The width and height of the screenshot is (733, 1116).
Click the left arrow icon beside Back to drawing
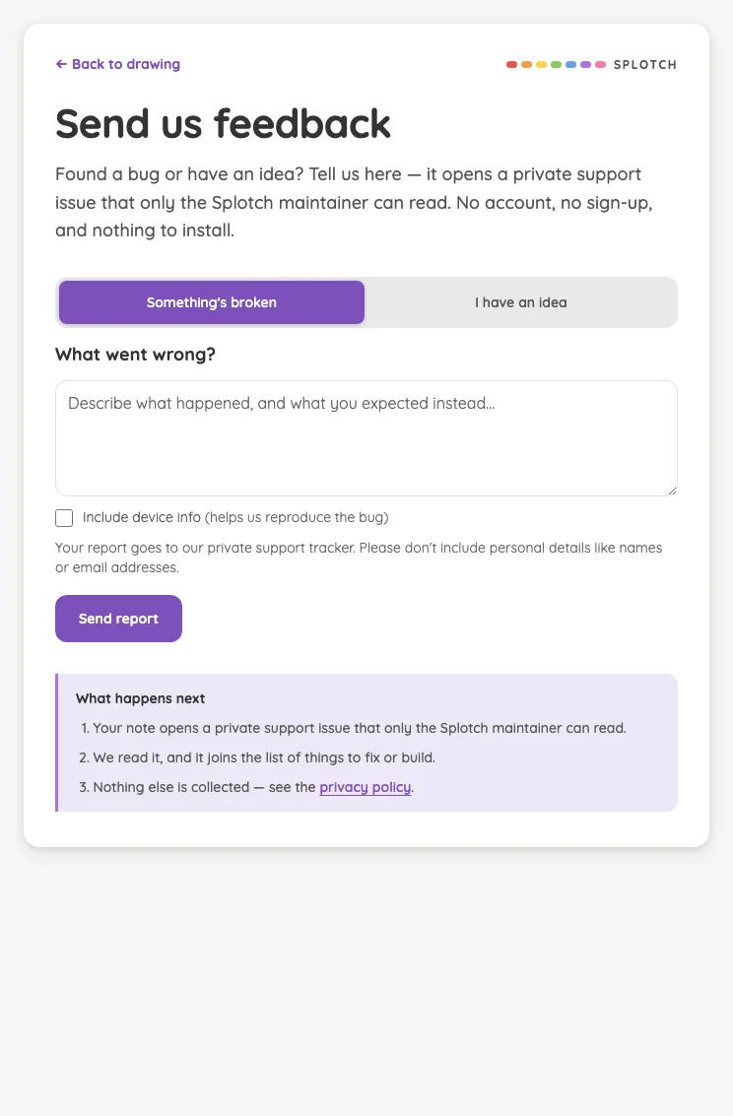point(61,64)
